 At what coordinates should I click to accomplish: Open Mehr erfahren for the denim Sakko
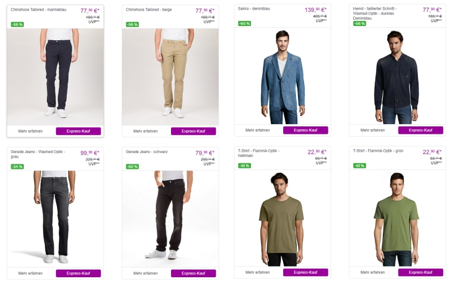coord(258,130)
